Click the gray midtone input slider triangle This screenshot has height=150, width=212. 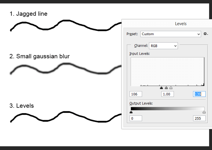pyautogui.click(x=166, y=88)
